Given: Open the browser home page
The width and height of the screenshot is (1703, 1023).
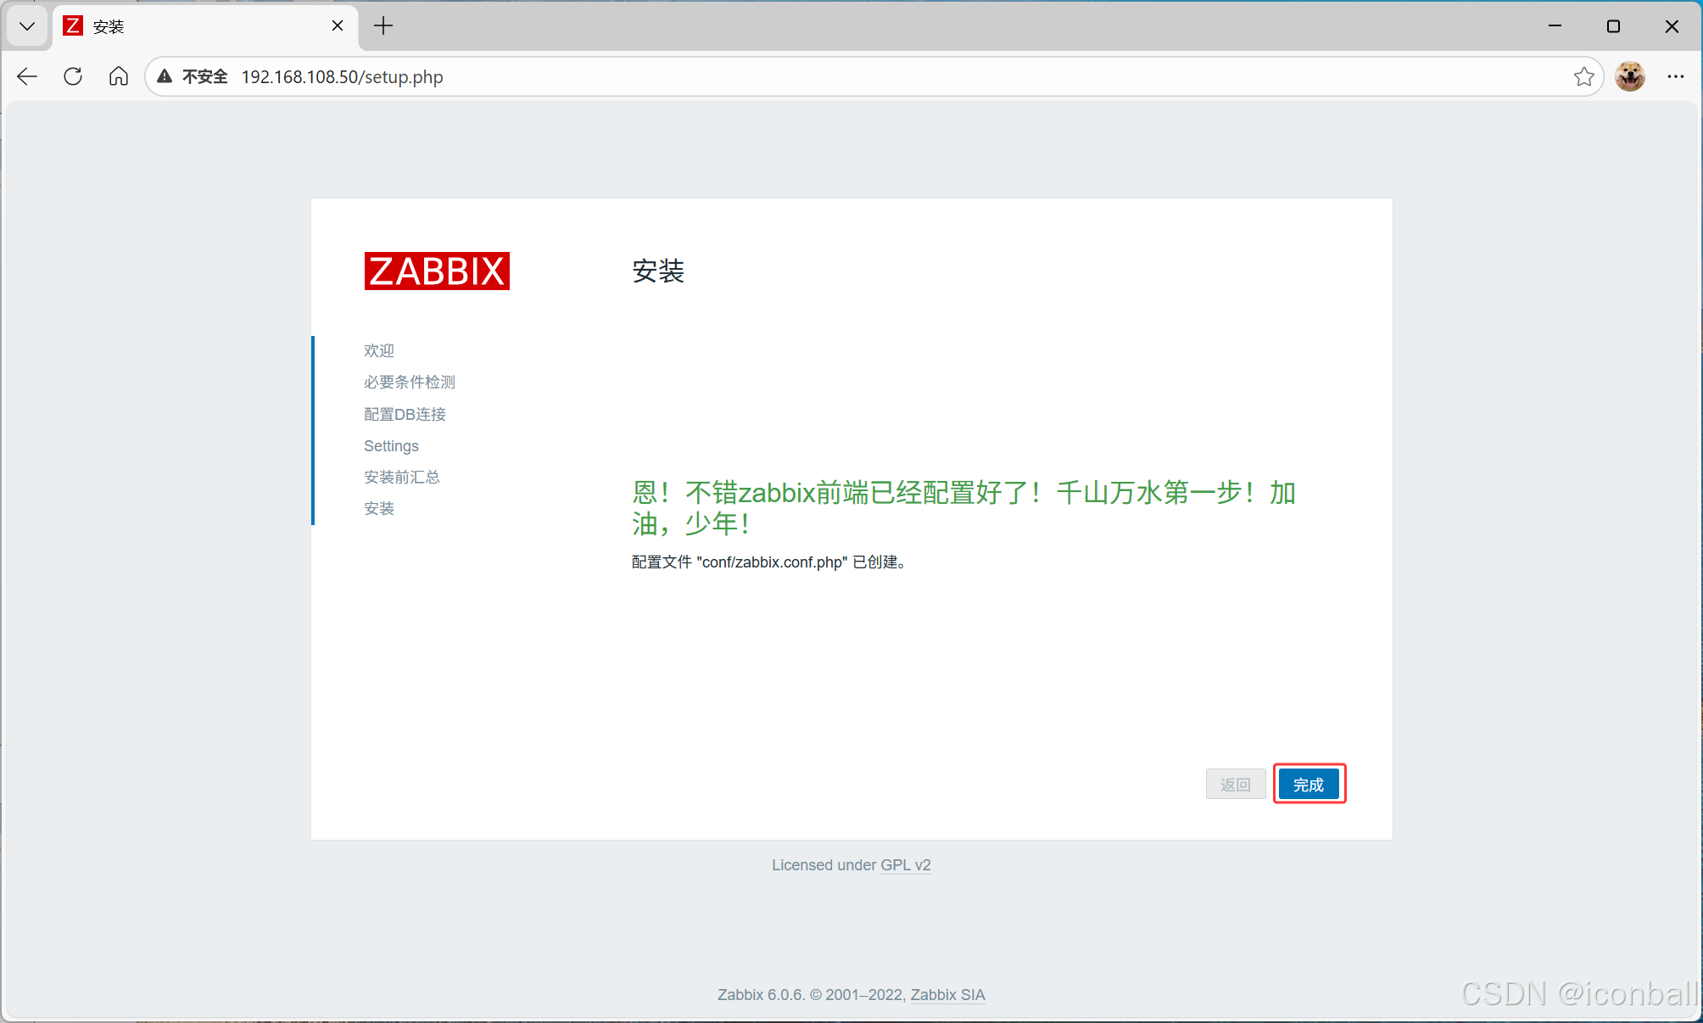Looking at the screenshot, I should coord(118,76).
